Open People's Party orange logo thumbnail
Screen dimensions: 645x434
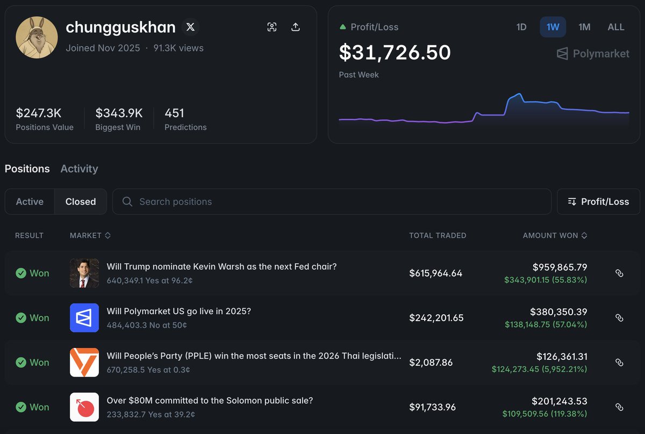click(84, 362)
